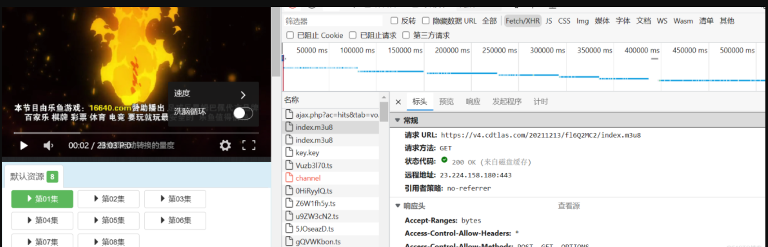The image size is (768, 247).
Task: Filter requests by JS type
Action: [x=549, y=21]
